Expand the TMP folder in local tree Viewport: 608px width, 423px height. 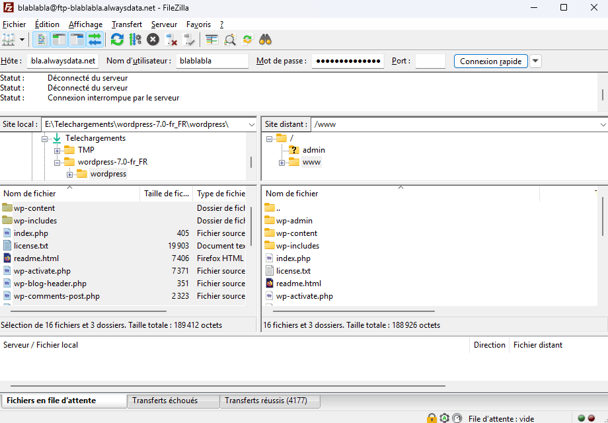point(57,151)
